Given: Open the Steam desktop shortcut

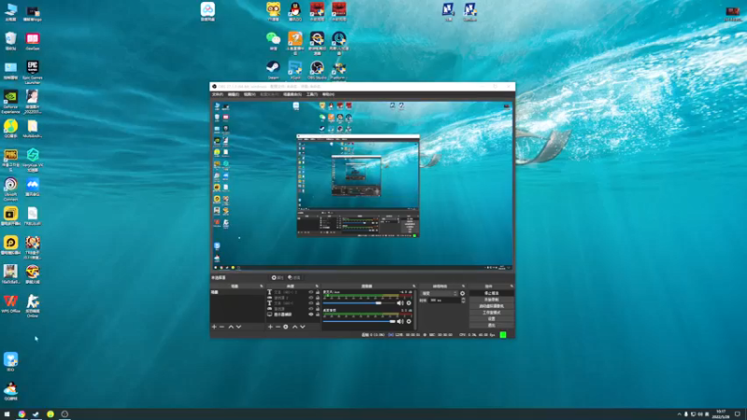Looking at the screenshot, I should (x=273, y=68).
